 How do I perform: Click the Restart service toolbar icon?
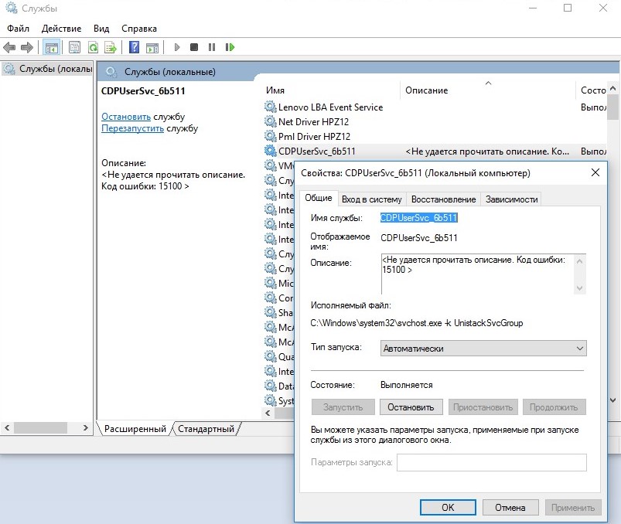[x=230, y=47]
